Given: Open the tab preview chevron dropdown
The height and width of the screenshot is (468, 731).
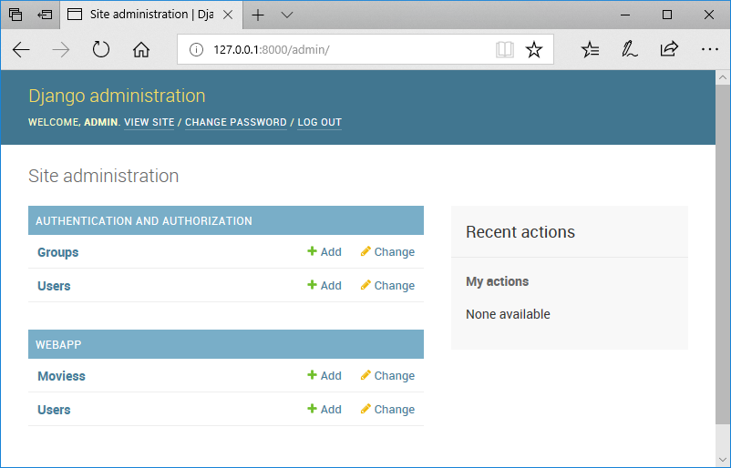Looking at the screenshot, I should click(x=287, y=15).
